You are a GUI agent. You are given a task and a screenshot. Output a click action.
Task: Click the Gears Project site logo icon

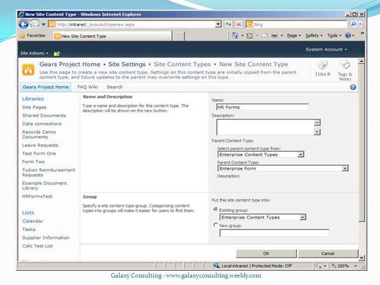click(28, 70)
